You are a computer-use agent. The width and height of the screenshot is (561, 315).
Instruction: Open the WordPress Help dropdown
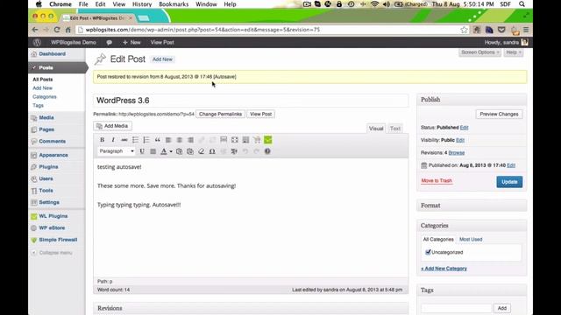tap(514, 52)
